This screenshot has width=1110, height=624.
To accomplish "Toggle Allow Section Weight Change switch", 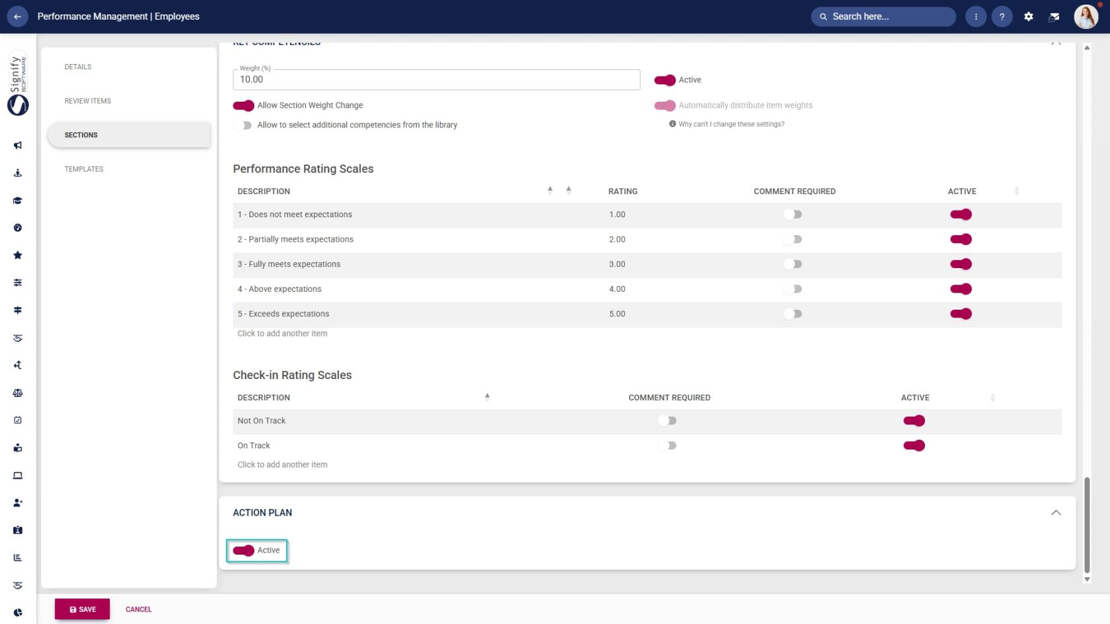I will (x=243, y=106).
